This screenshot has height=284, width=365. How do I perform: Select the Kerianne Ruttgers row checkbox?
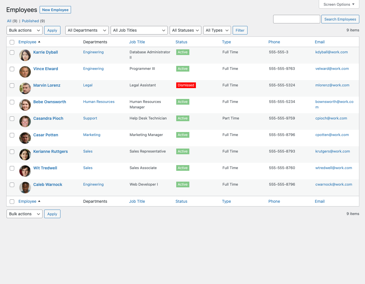tap(12, 152)
